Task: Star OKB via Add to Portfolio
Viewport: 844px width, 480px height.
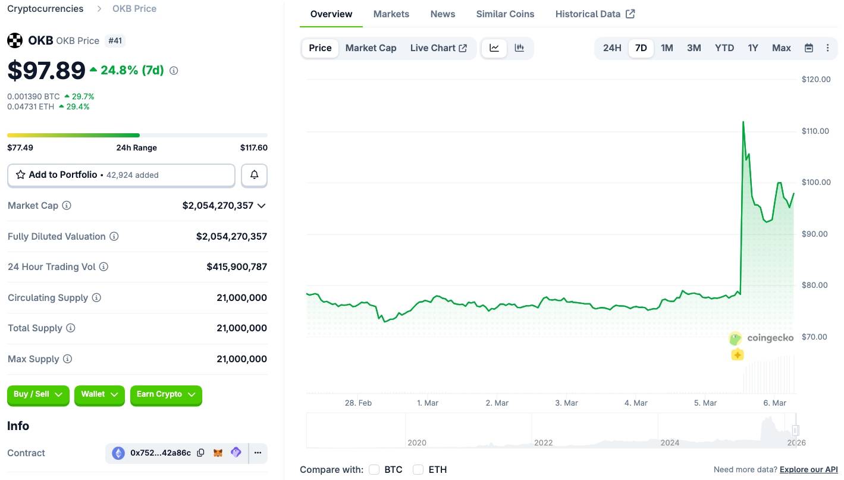Action: tap(21, 175)
